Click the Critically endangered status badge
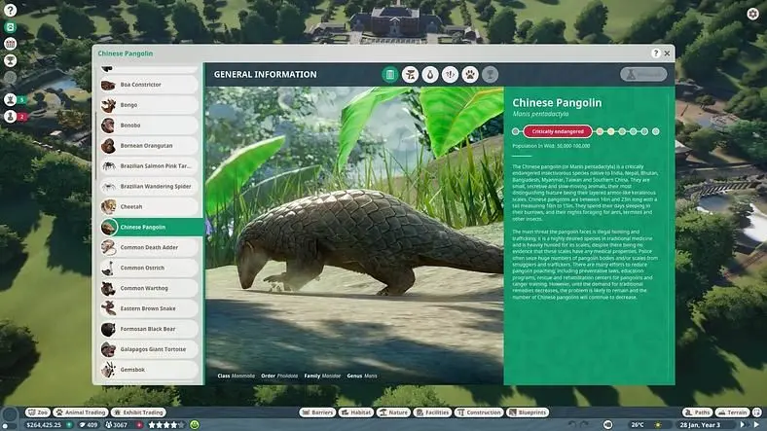 (x=558, y=131)
